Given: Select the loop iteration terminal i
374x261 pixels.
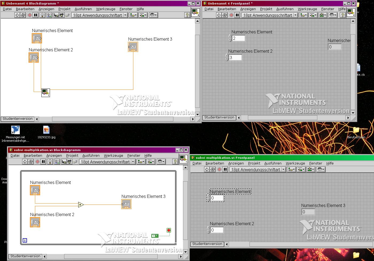Looking at the screenshot, I should [x=25, y=240].
